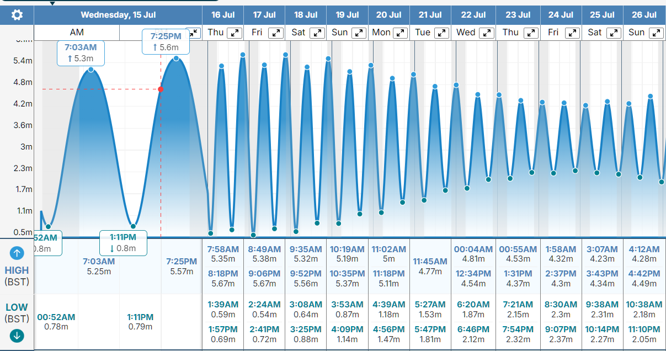Click the 00:04AM 4.81m table entry
The width and height of the screenshot is (666, 351).
(x=473, y=254)
